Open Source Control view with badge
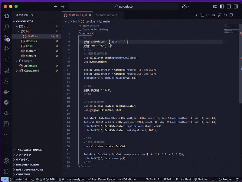The width and height of the screenshot is (242, 182). point(6,38)
